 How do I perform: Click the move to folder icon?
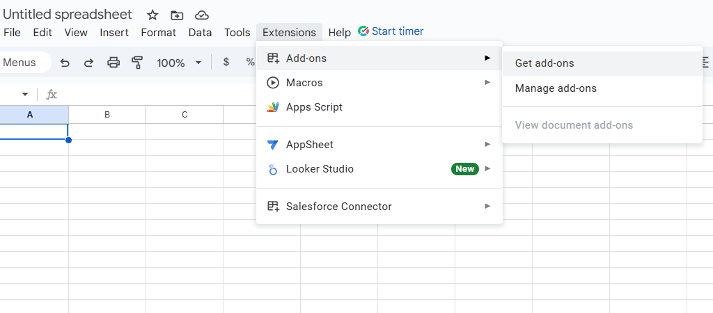pyautogui.click(x=177, y=15)
